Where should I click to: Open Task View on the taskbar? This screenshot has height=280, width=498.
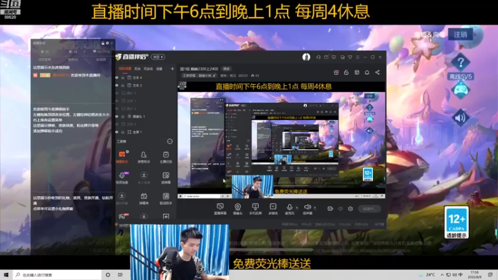point(120,274)
